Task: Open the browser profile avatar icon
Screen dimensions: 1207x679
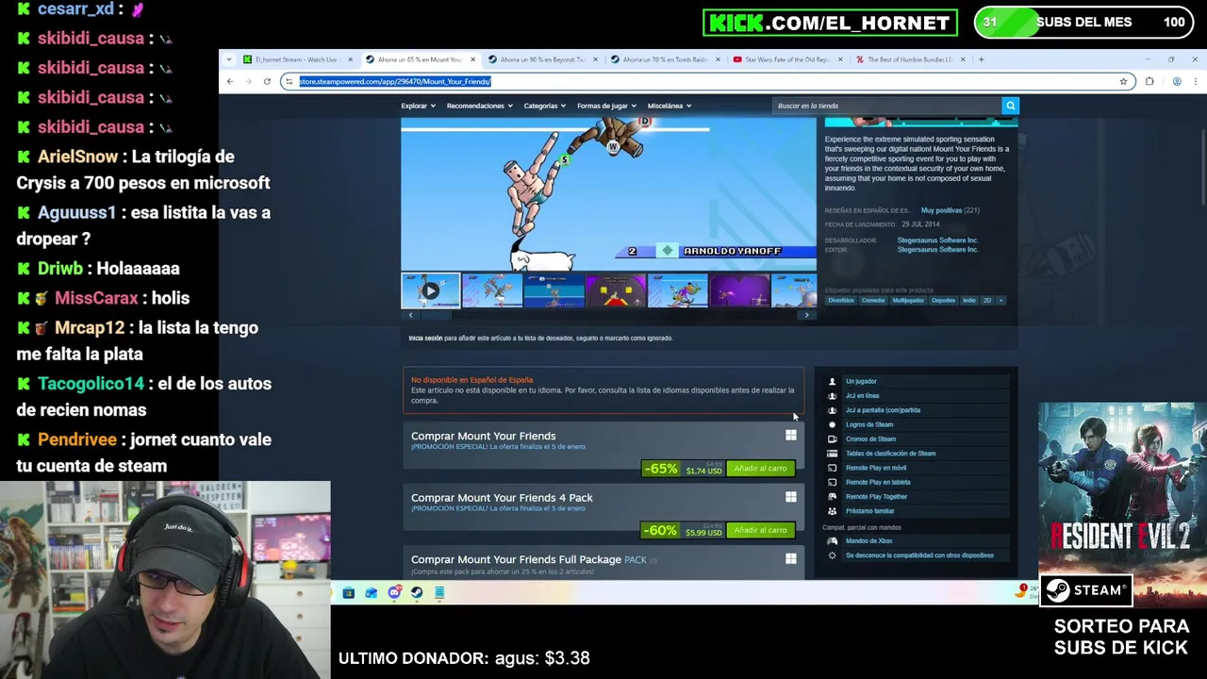Action: point(1177,81)
